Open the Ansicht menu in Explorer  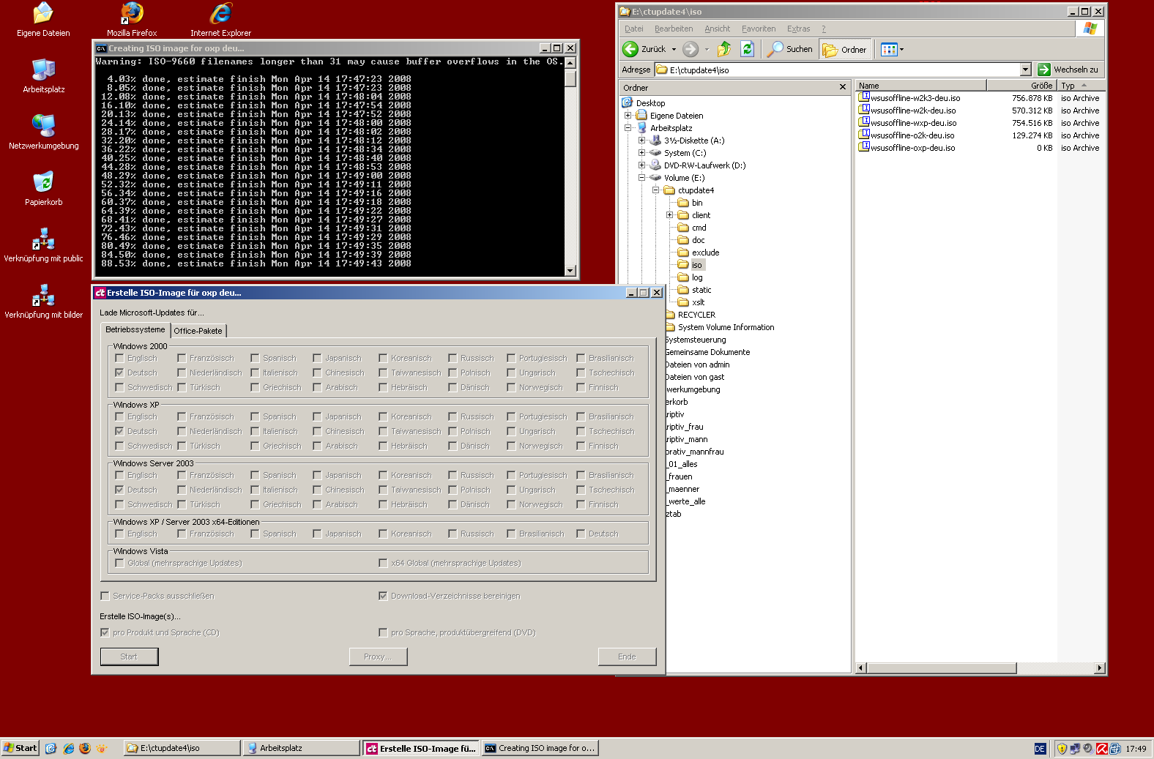[x=717, y=29]
